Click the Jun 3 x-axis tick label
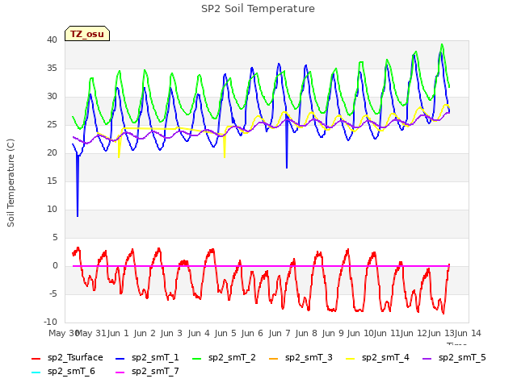Viewport: 517px width, 387px height. pyautogui.click(x=171, y=333)
